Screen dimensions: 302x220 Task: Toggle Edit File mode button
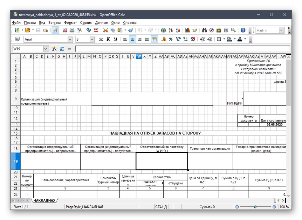[x=55, y=30]
